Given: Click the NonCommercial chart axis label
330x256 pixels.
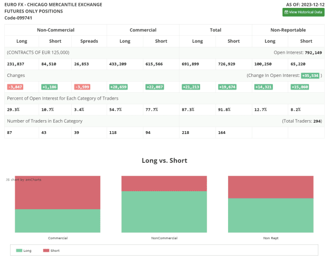Looking at the screenshot, I should coord(164,238).
